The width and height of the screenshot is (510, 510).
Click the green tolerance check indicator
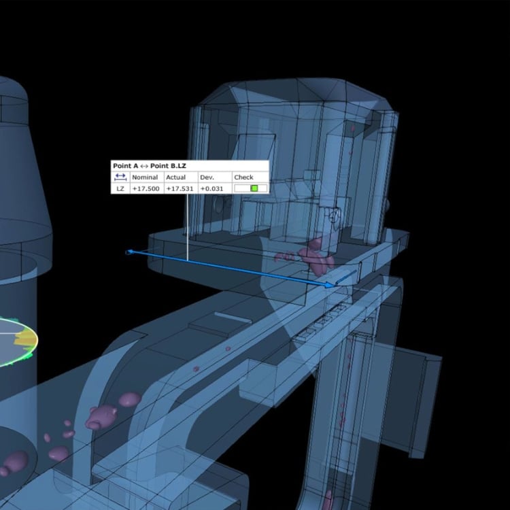click(x=254, y=188)
